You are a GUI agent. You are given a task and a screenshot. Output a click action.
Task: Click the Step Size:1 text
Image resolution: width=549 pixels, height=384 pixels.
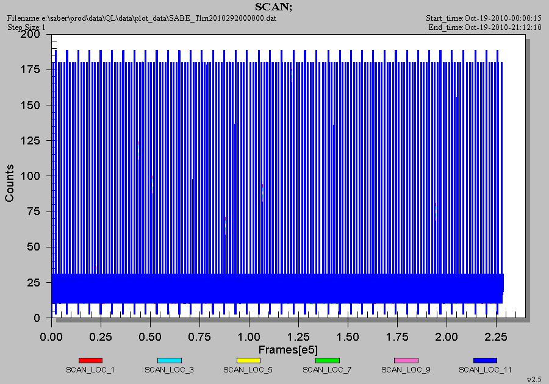26,27
